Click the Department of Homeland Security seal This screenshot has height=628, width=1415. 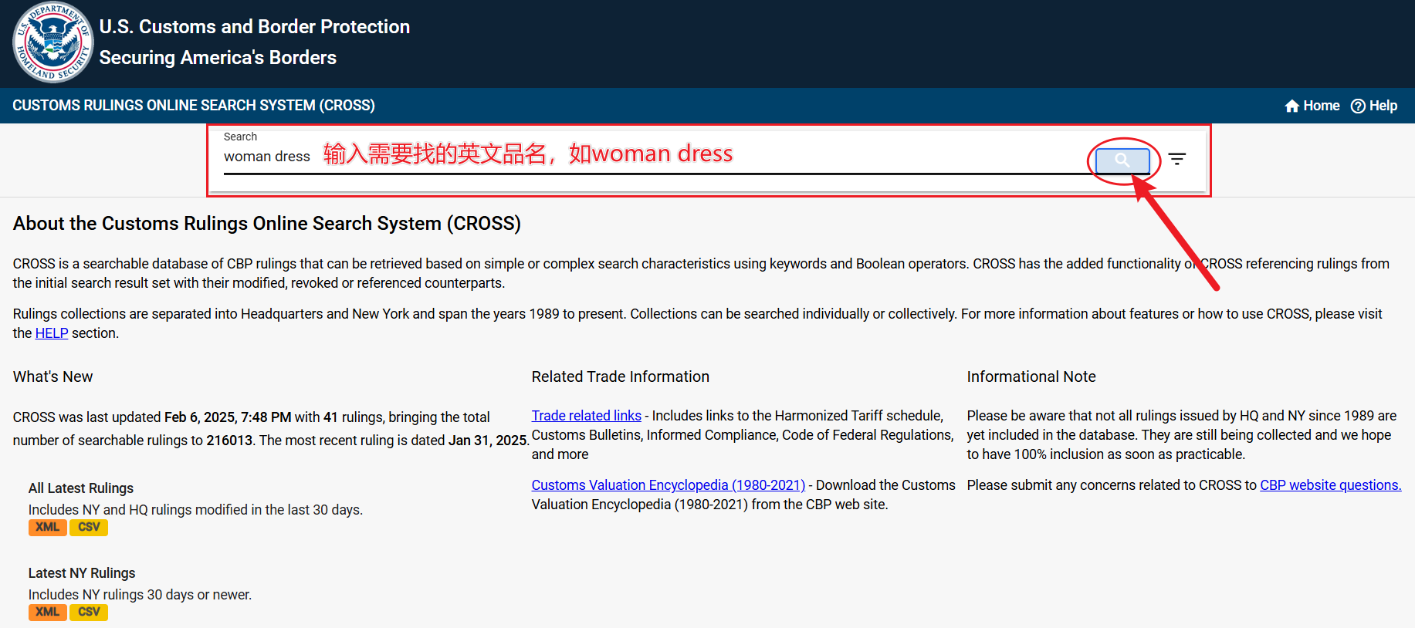point(52,42)
